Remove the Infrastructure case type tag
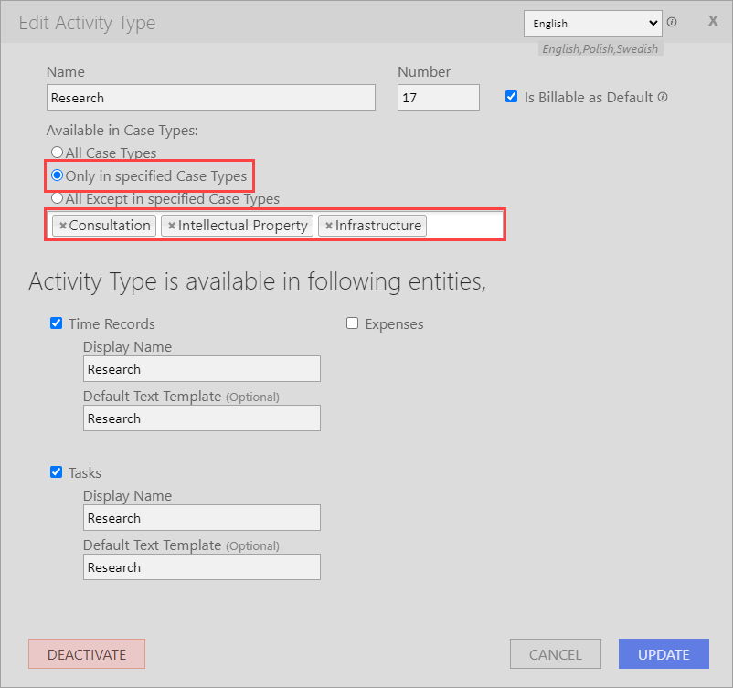 [329, 226]
